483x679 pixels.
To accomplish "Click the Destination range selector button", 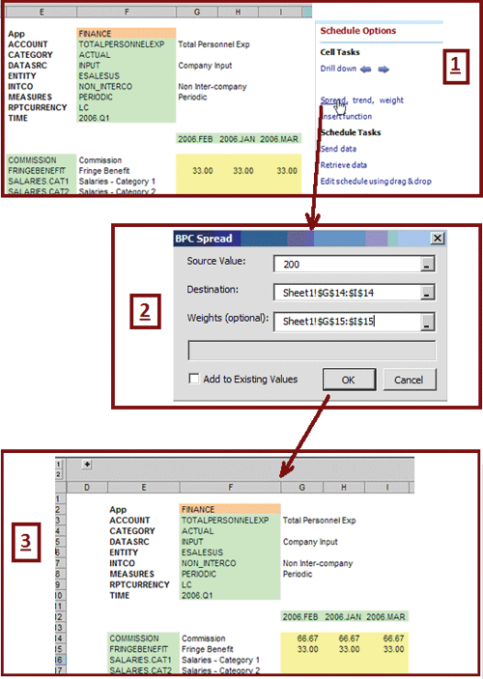I will coord(427,293).
